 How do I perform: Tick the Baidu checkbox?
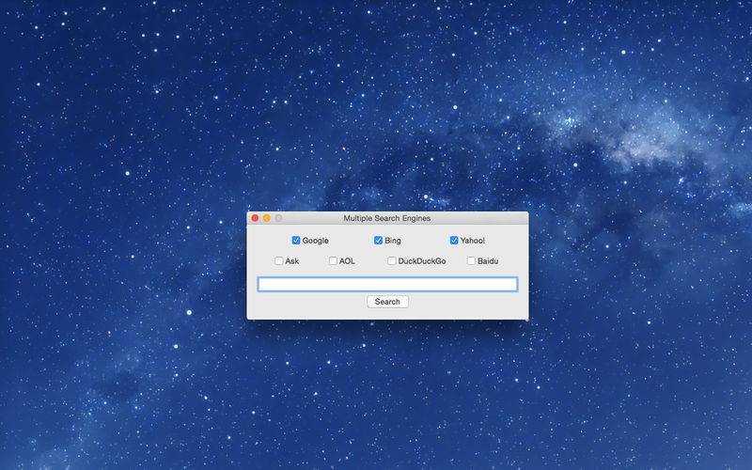[x=472, y=261]
